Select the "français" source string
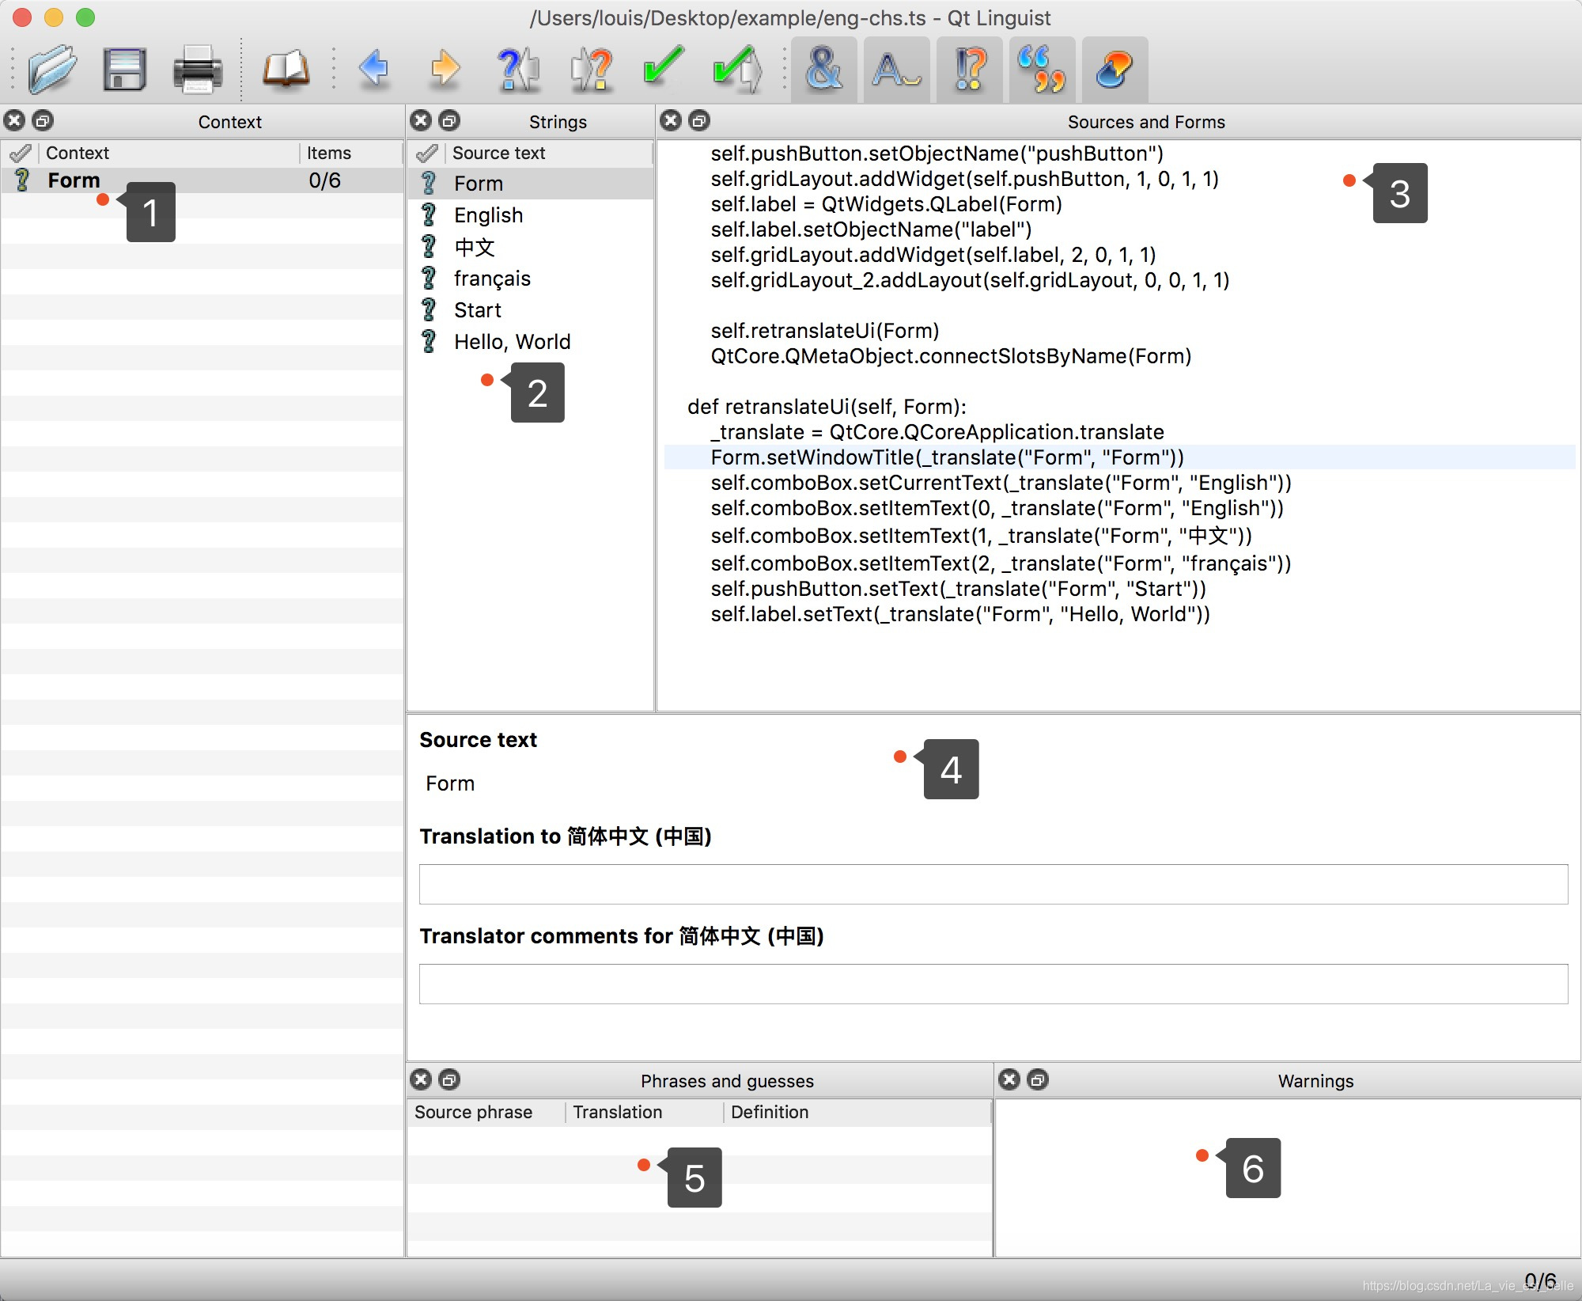This screenshot has height=1301, width=1582. [492, 279]
